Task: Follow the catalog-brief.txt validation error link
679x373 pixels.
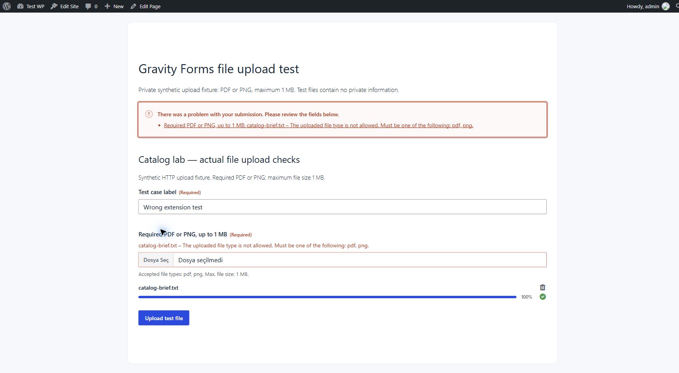Action: coord(319,125)
